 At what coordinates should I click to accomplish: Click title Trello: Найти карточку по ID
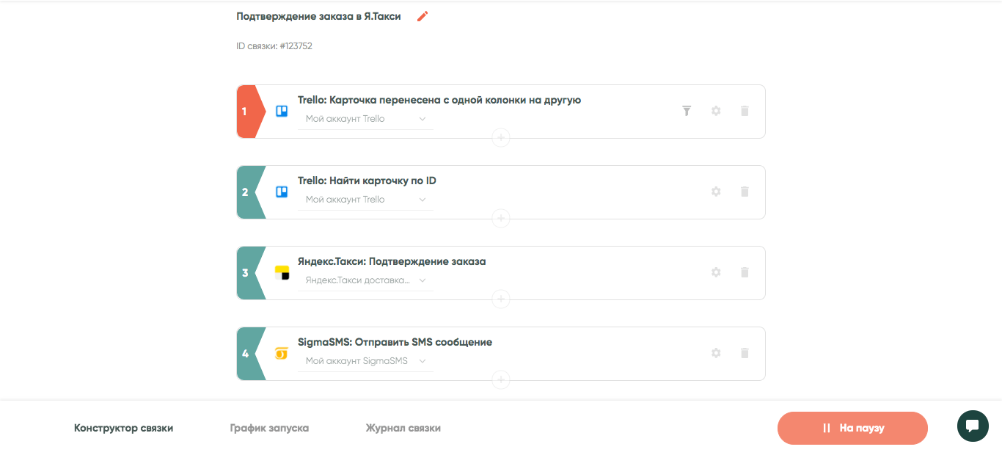click(x=367, y=181)
